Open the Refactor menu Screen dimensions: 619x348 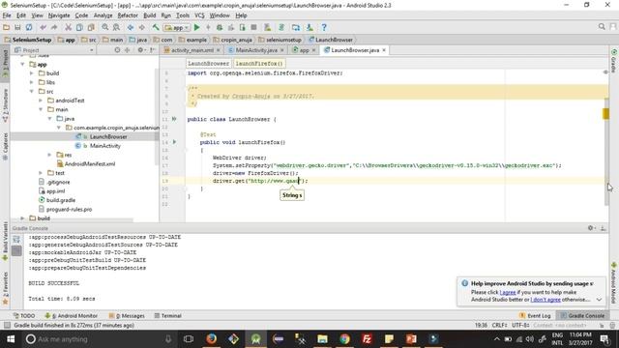(x=128, y=15)
